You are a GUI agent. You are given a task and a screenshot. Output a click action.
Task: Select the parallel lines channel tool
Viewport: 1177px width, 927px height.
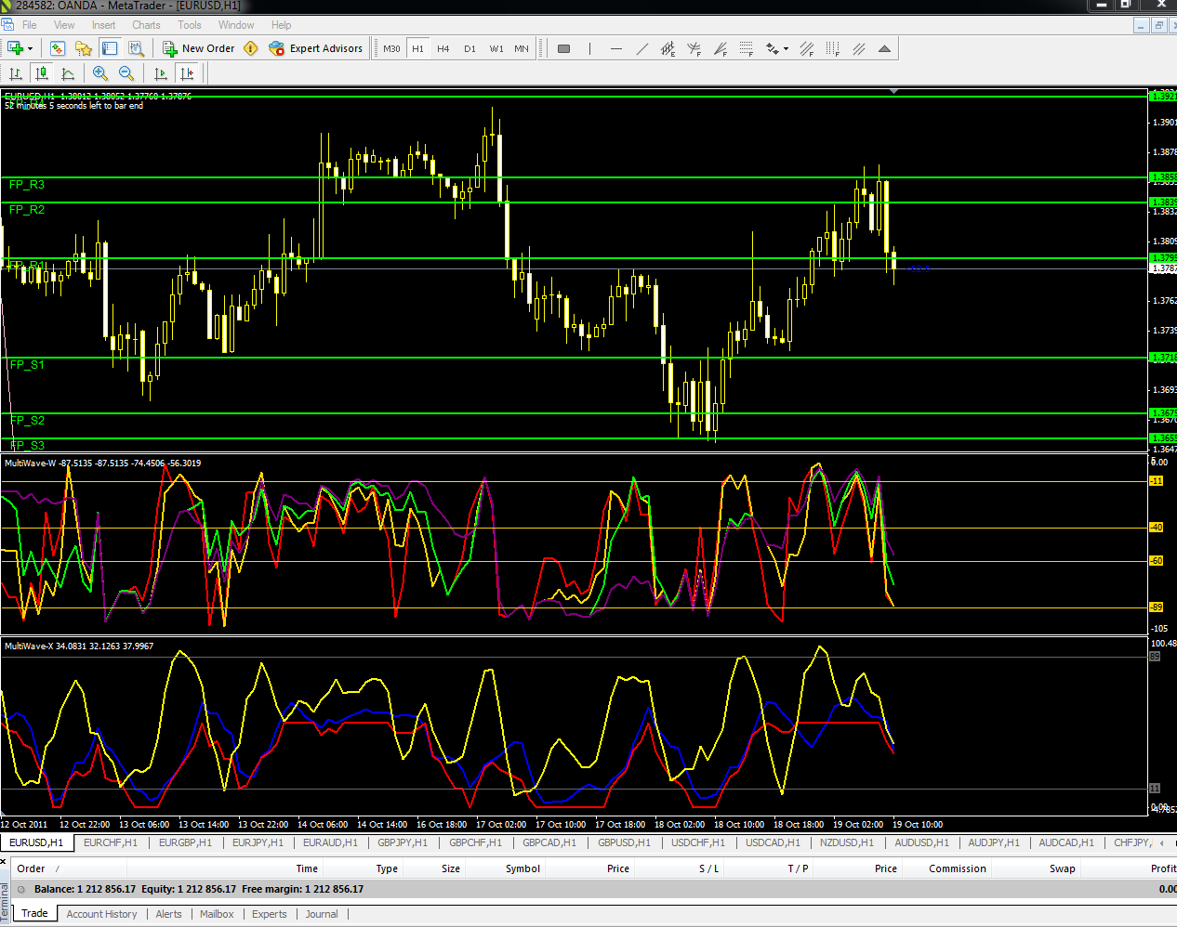(858, 48)
